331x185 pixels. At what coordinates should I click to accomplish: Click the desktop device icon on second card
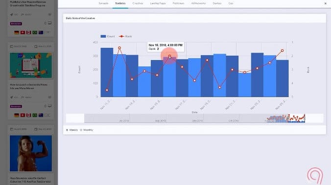click(49, 106)
